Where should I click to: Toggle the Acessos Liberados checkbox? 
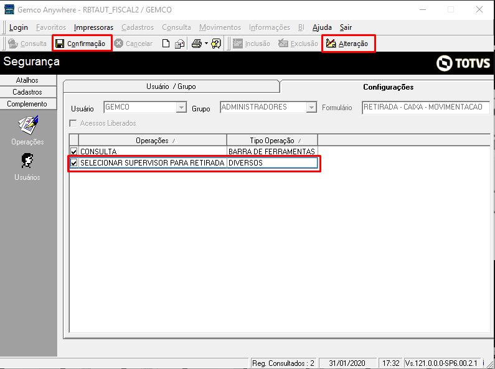[73, 123]
